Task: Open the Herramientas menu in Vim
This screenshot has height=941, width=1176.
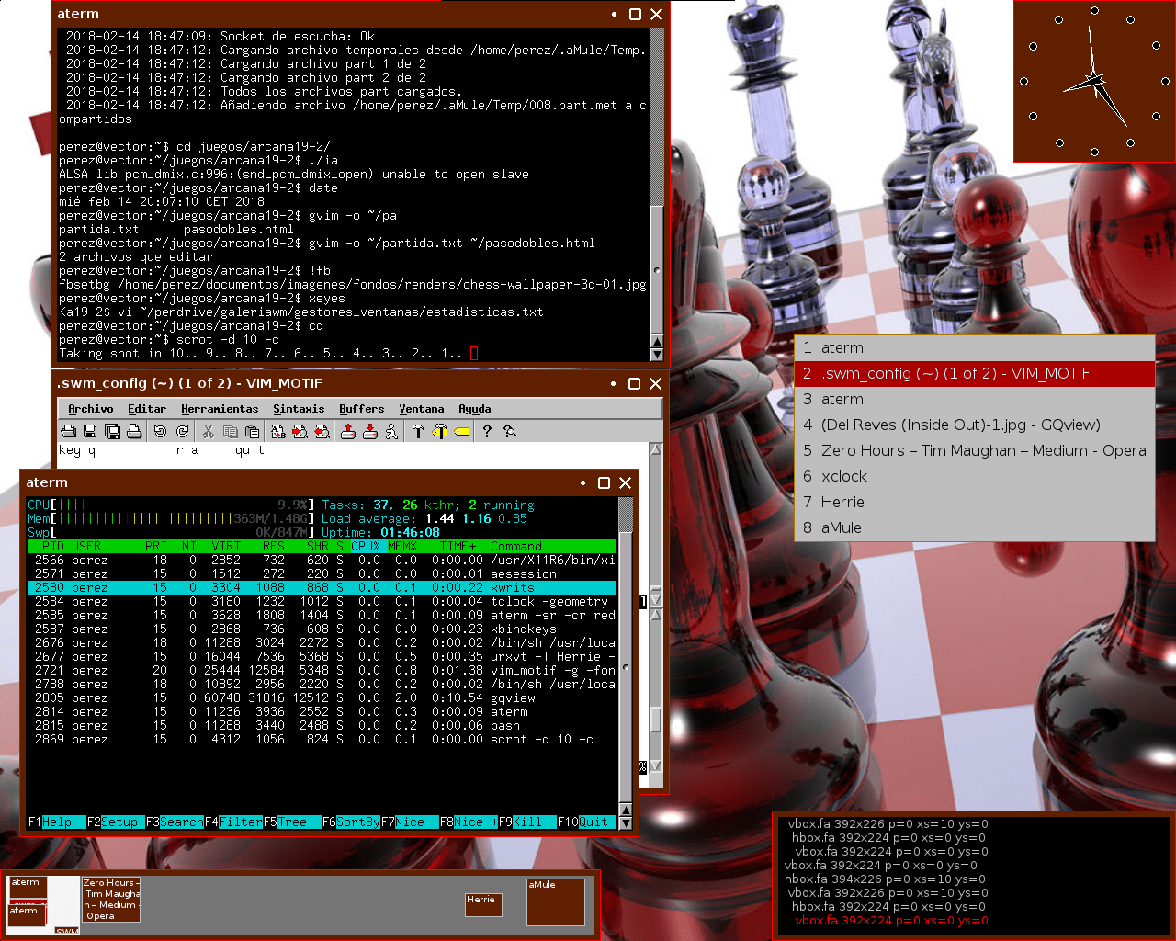Action: click(220, 409)
